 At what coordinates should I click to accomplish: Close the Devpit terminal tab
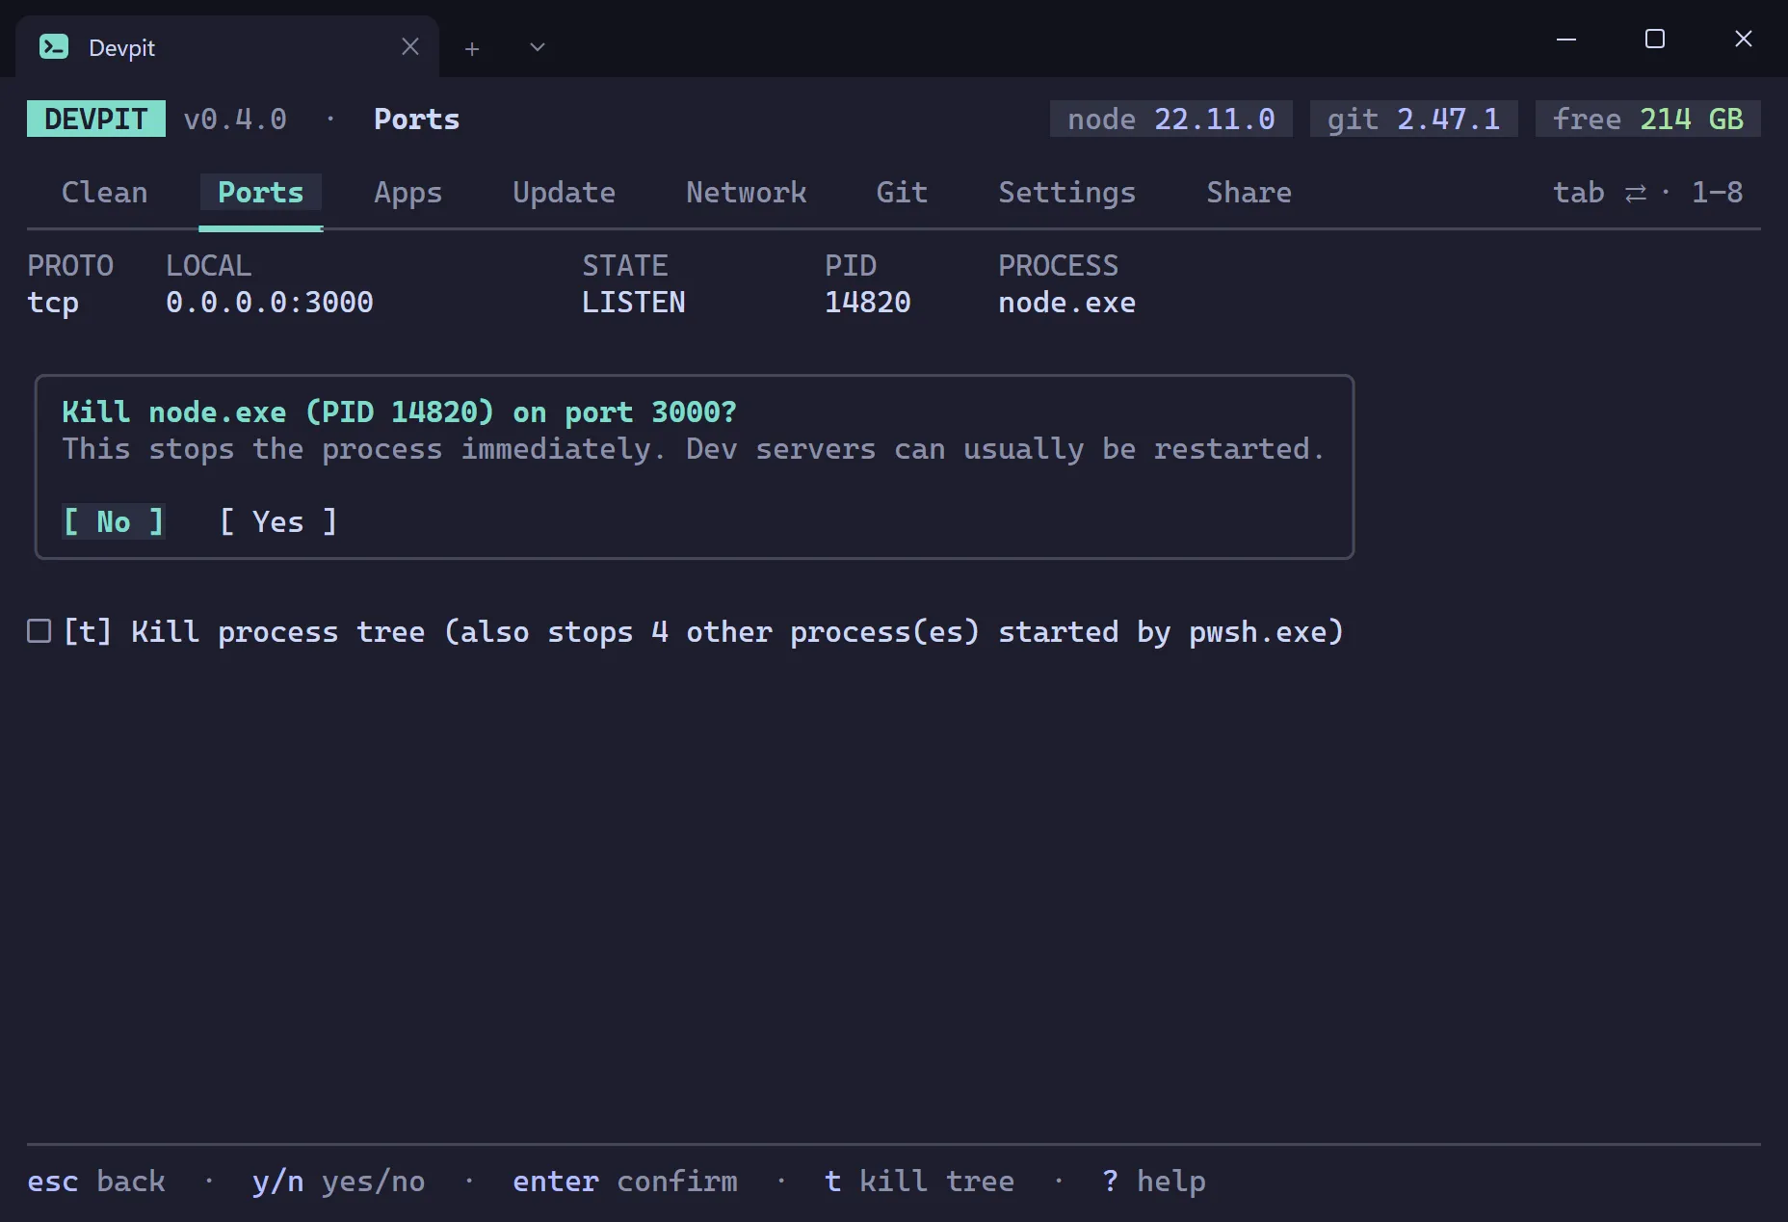[410, 46]
